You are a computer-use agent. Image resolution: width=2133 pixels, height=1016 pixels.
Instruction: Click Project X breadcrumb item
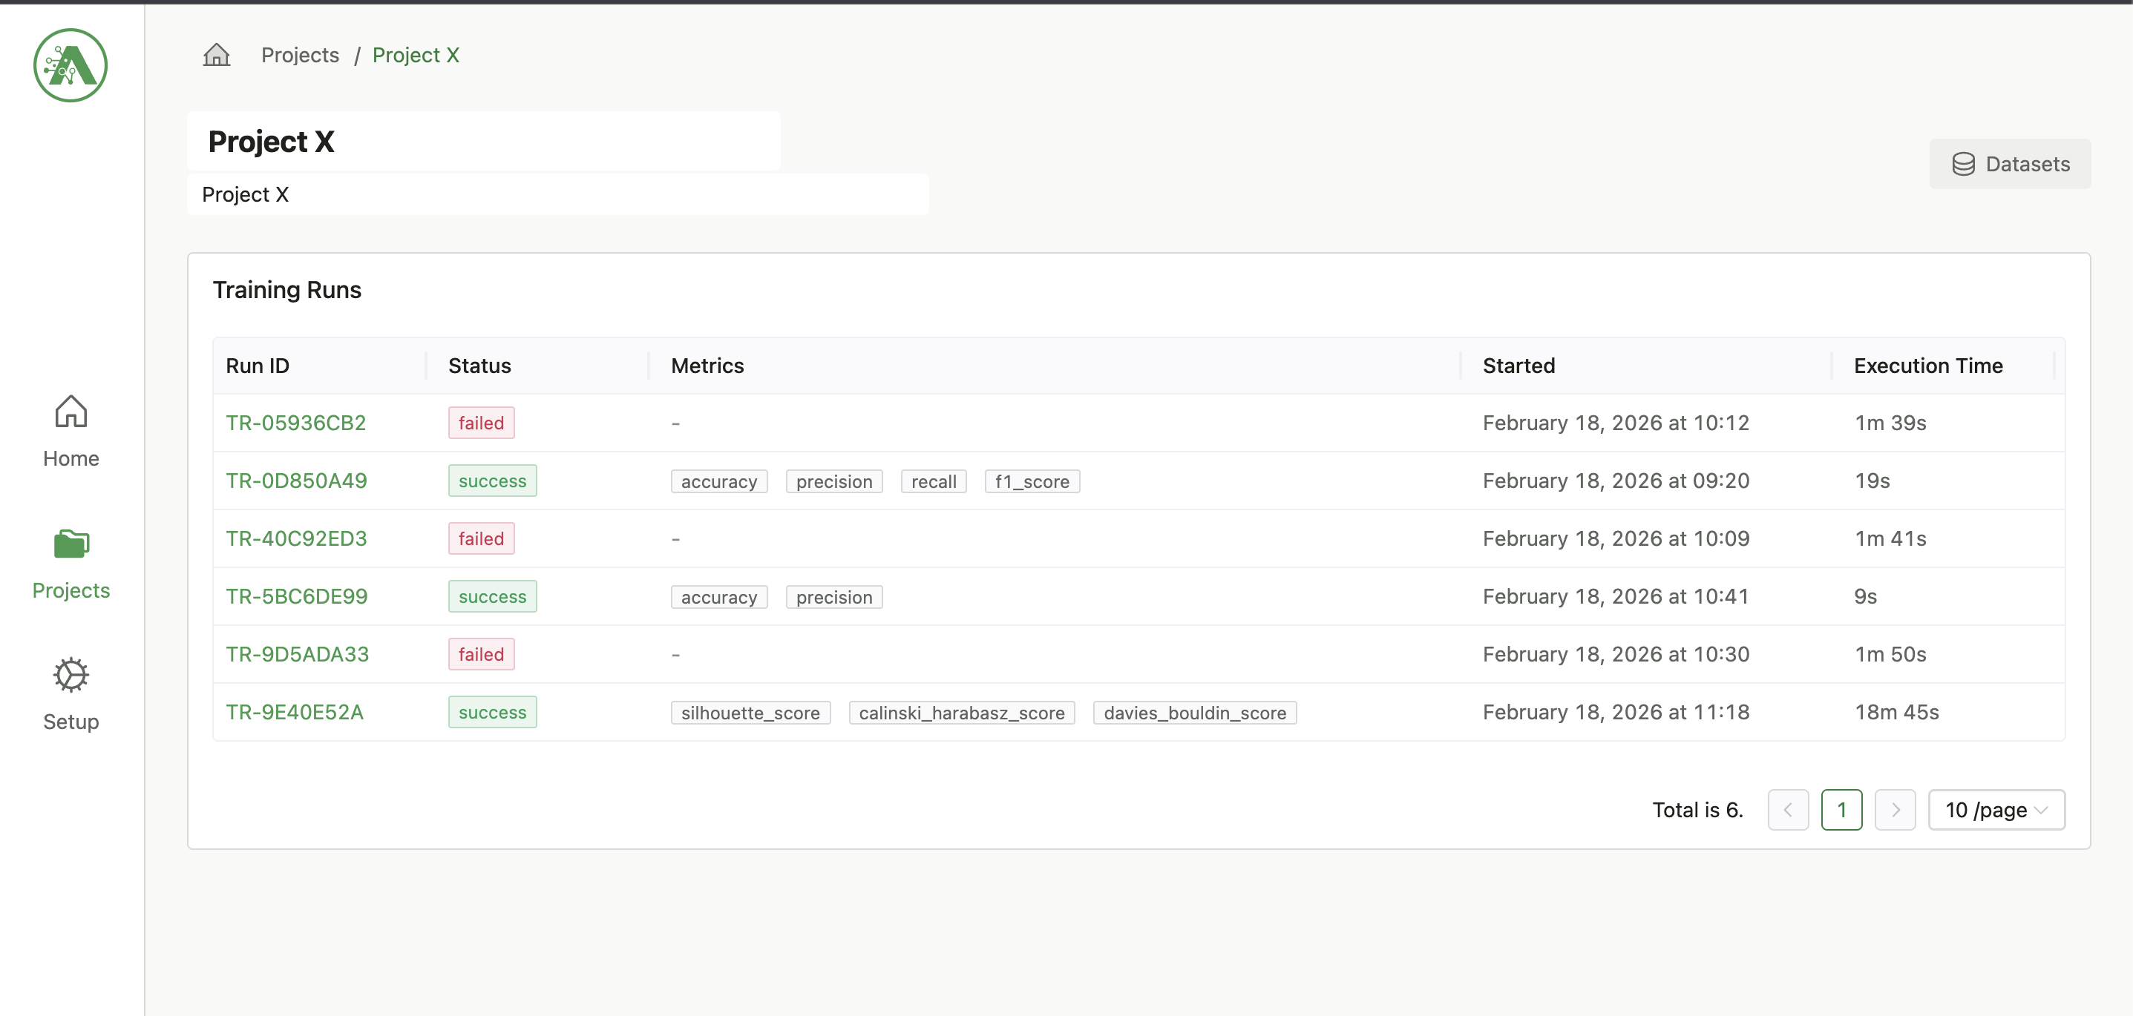[x=415, y=55]
